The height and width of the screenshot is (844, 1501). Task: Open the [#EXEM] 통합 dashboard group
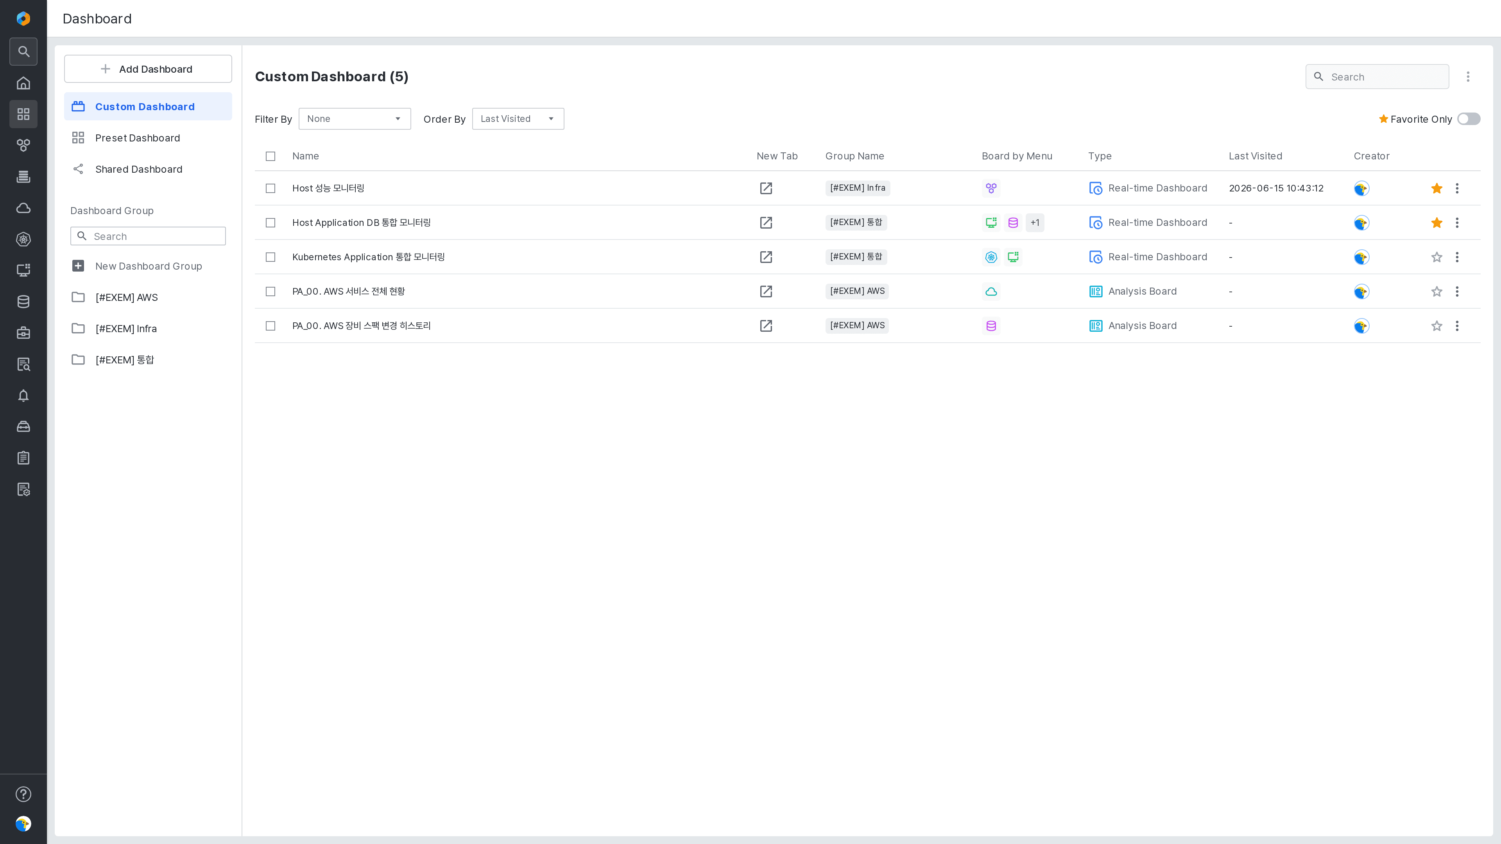tap(148, 360)
